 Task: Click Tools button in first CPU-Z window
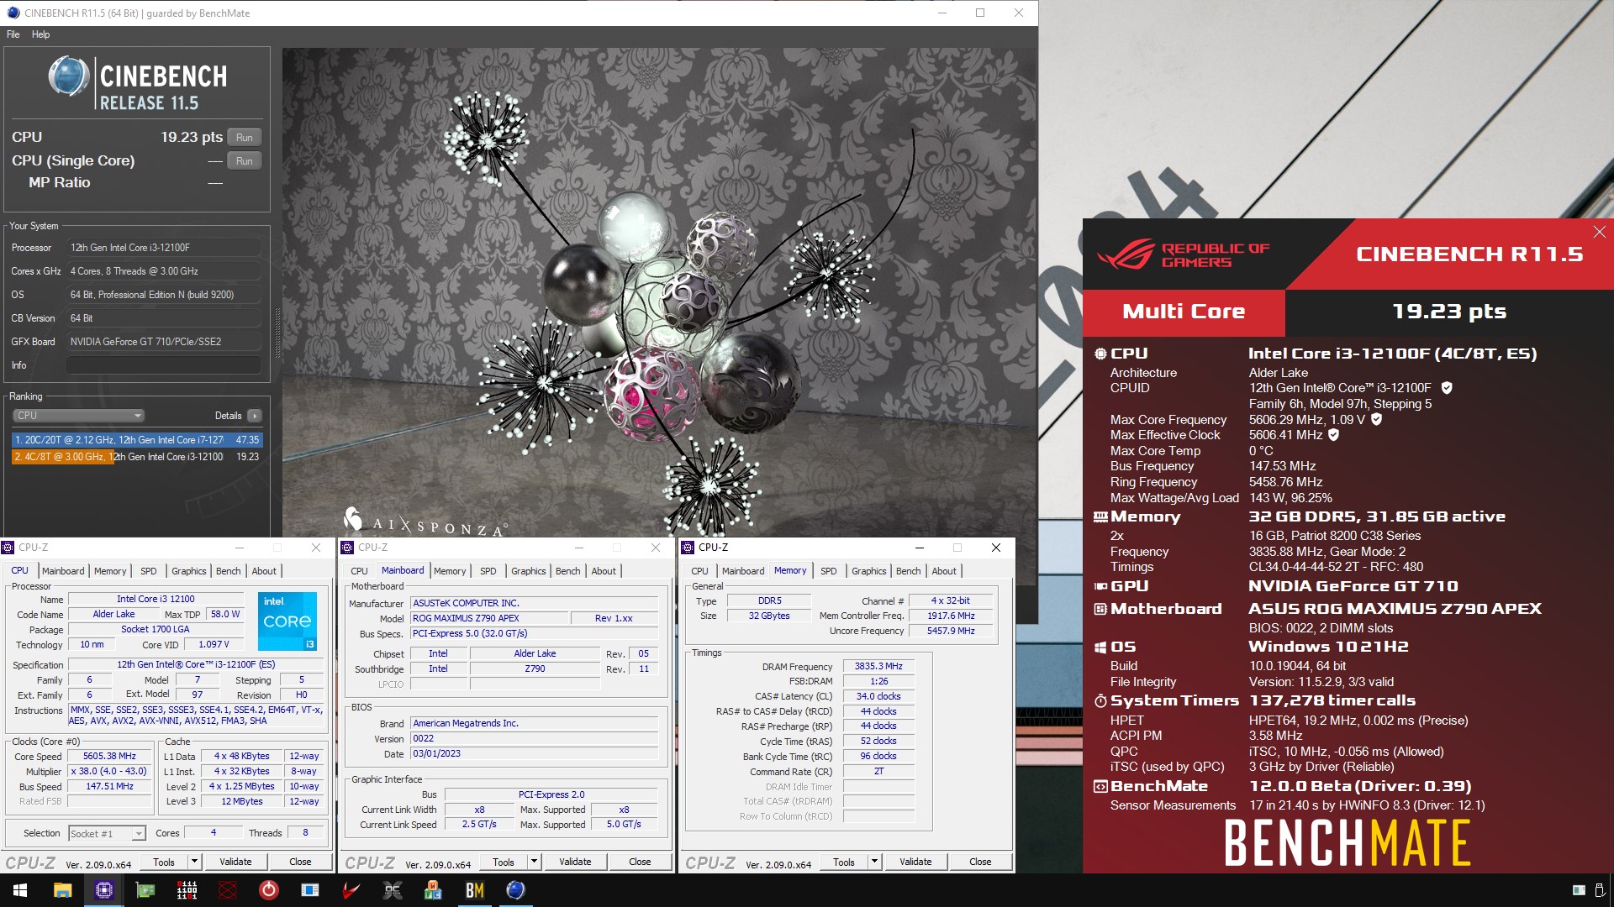pos(164,862)
